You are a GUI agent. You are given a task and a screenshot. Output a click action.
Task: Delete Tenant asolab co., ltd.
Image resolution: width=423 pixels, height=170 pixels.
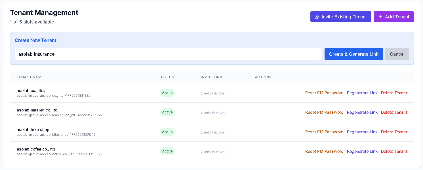394,93
